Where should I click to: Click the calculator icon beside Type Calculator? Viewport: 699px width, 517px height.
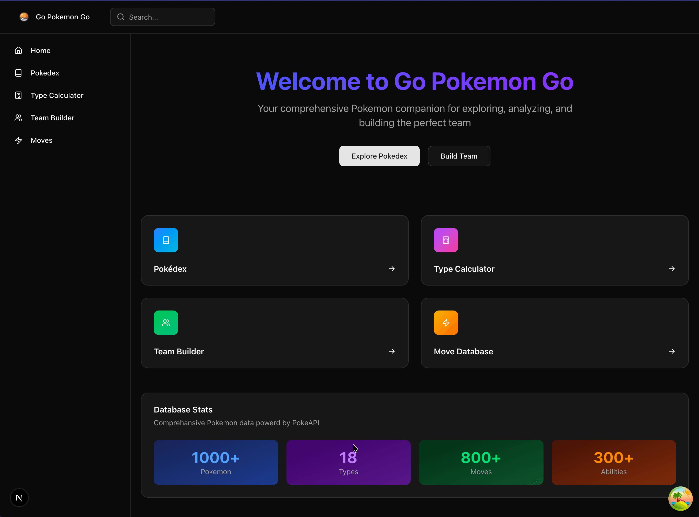pos(18,95)
